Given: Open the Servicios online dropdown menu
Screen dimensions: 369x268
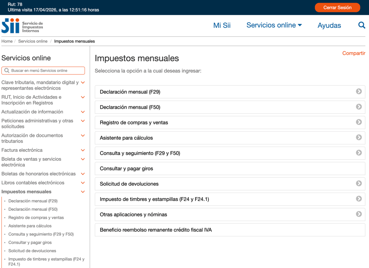Looking at the screenshot, I should pos(274,25).
